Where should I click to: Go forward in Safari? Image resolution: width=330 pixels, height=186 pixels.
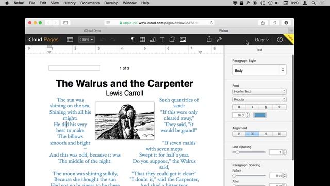55,23
